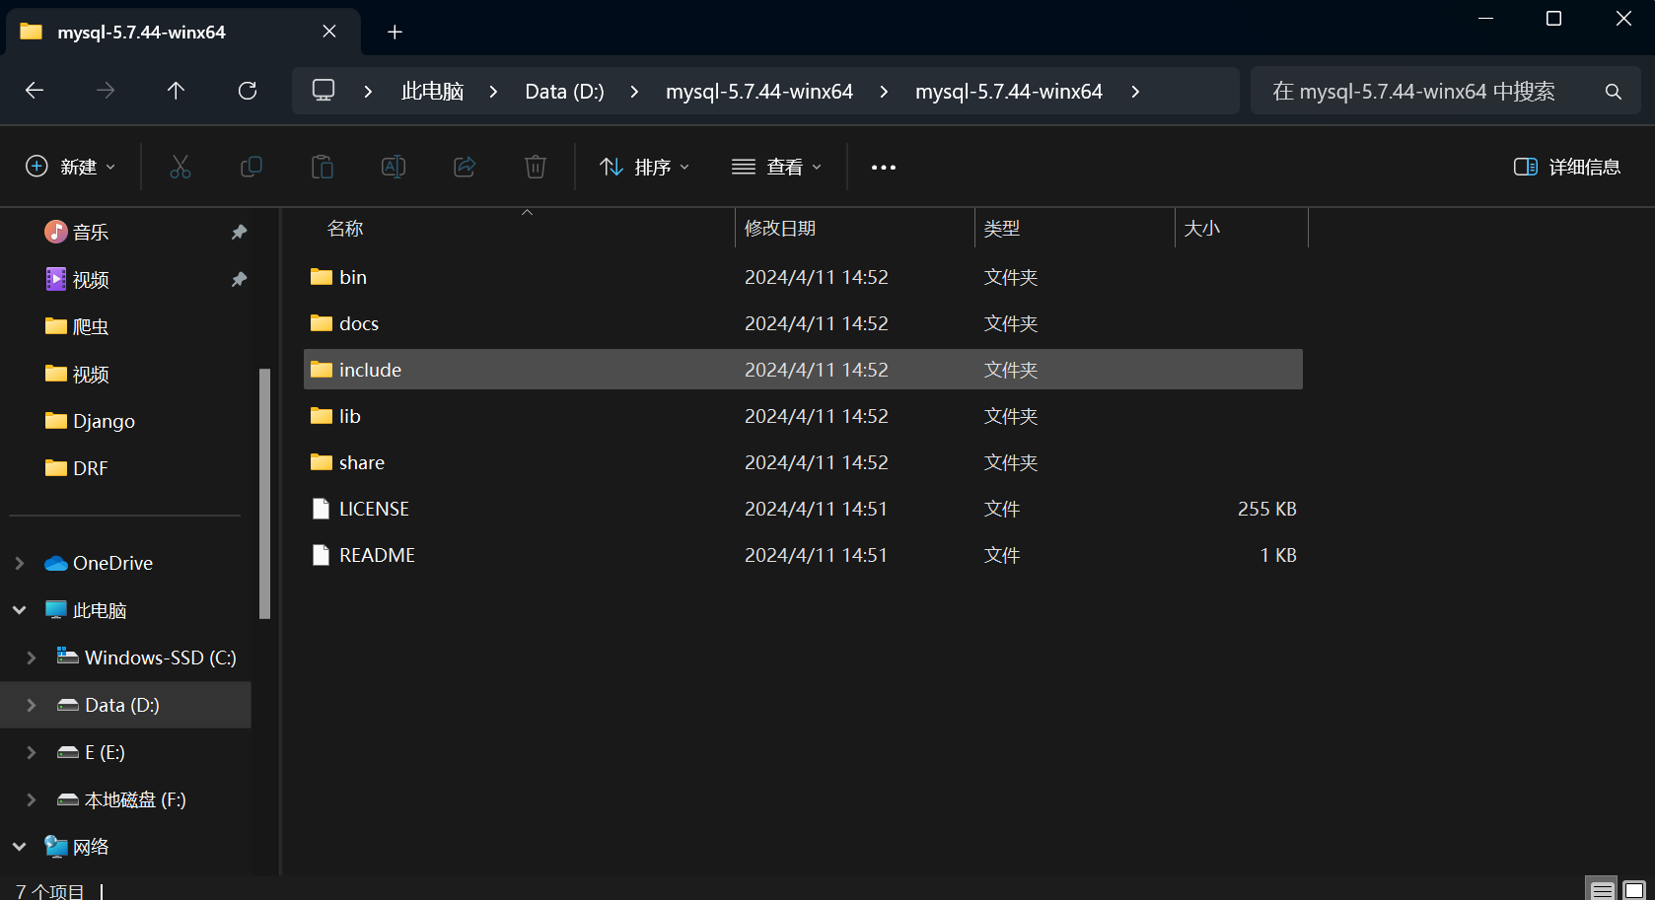Screen dimensions: 1655x900
Task: Select the LICENSE file icon
Action: coord(321,509)
